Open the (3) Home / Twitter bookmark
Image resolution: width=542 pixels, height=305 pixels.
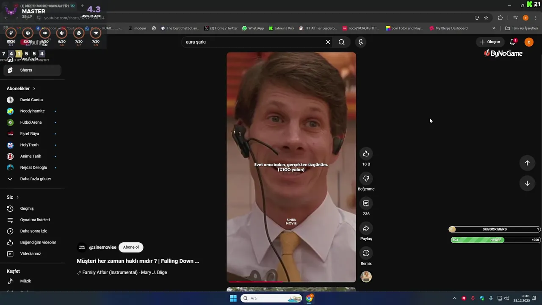pos(221,28)
